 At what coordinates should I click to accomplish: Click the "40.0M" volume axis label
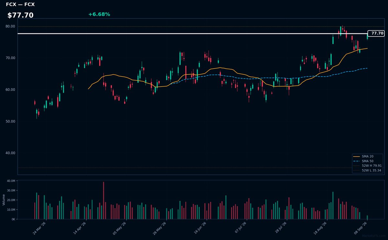pyautogui.click(x=11, y=181)
